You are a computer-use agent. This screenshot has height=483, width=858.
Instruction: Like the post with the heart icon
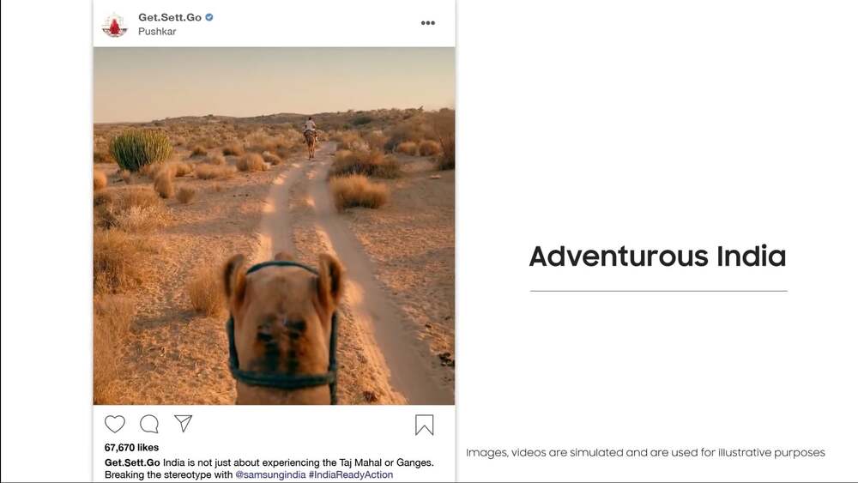coord(115,424)
